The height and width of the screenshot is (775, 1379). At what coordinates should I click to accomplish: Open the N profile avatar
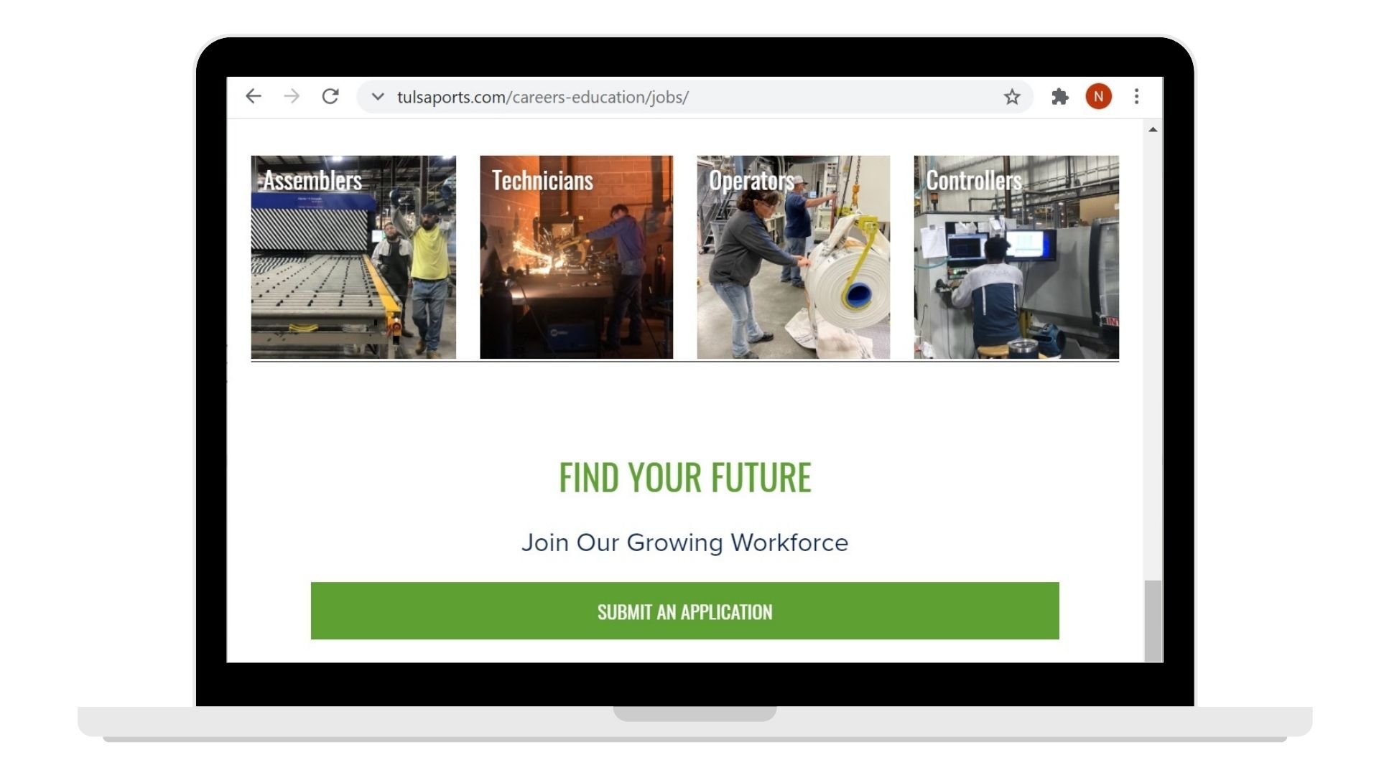(1098, 96)
